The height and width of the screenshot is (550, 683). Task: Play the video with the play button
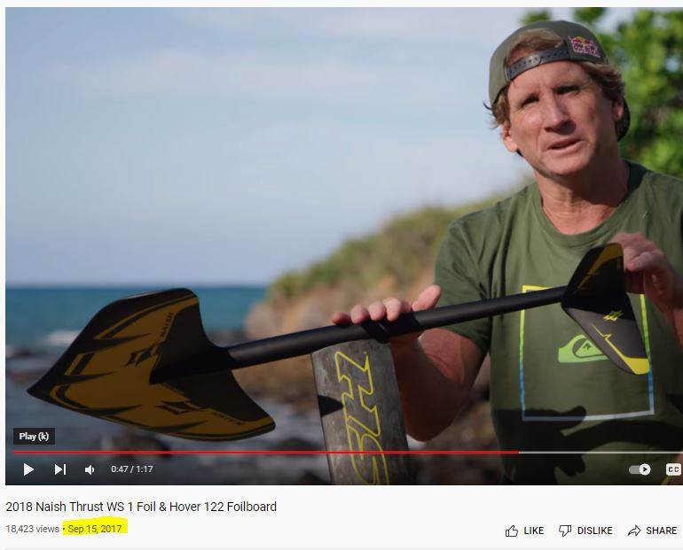pos(28,469)
